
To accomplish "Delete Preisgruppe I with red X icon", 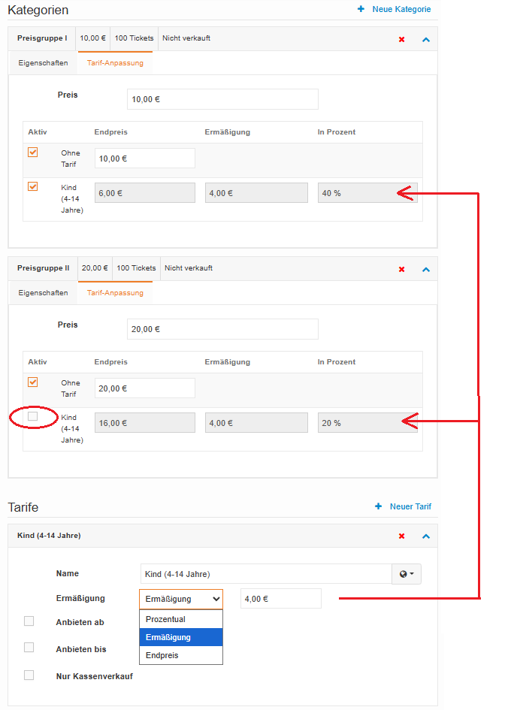I will point(401,39).
